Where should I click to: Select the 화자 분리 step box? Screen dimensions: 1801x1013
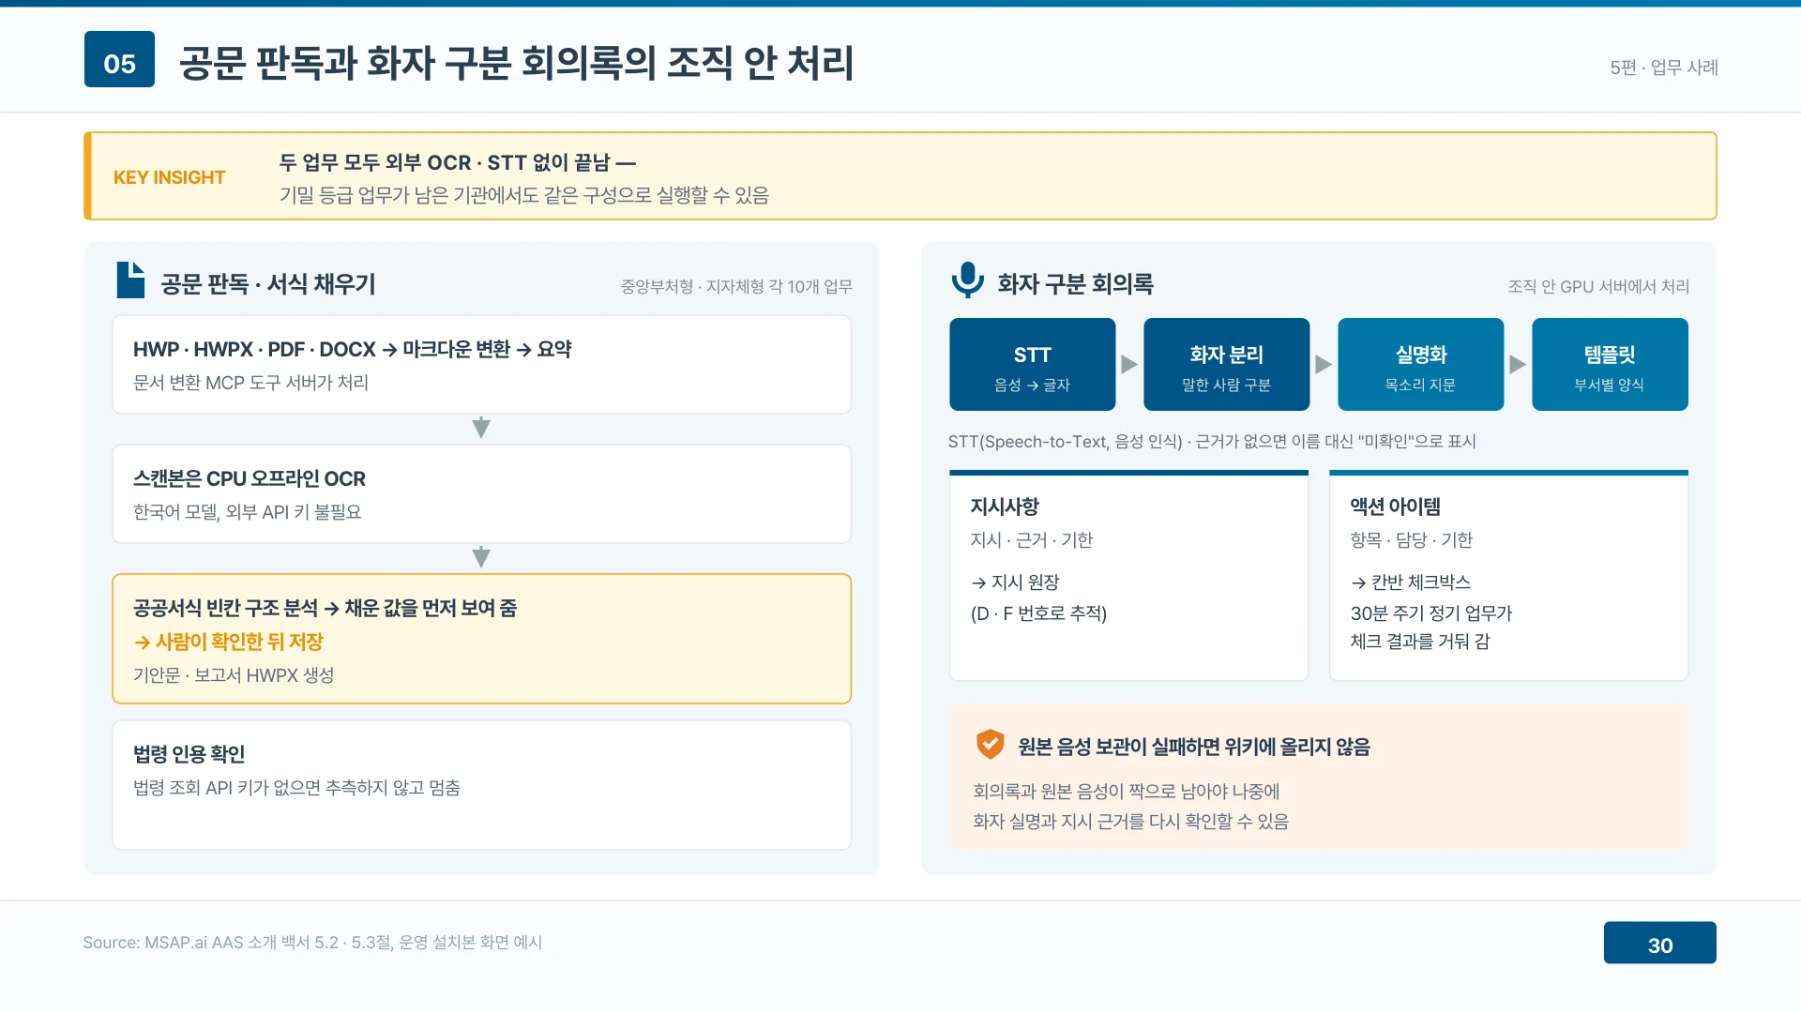point(1226,364)
